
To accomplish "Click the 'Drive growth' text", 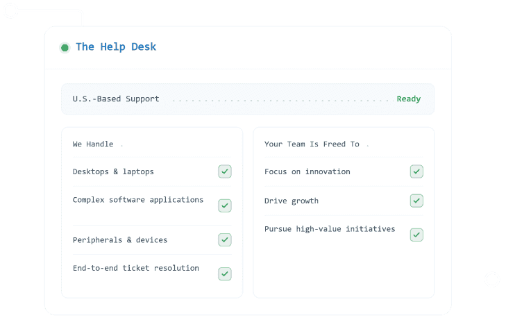I will coord(292,201).
